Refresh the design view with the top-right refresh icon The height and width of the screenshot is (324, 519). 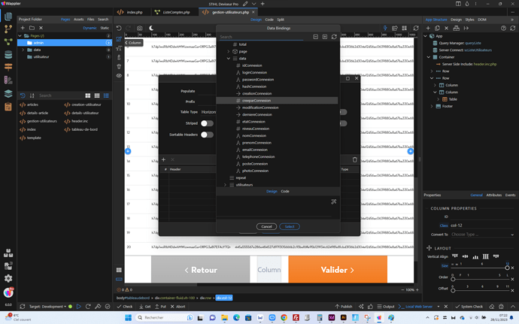tap(416, 28)
